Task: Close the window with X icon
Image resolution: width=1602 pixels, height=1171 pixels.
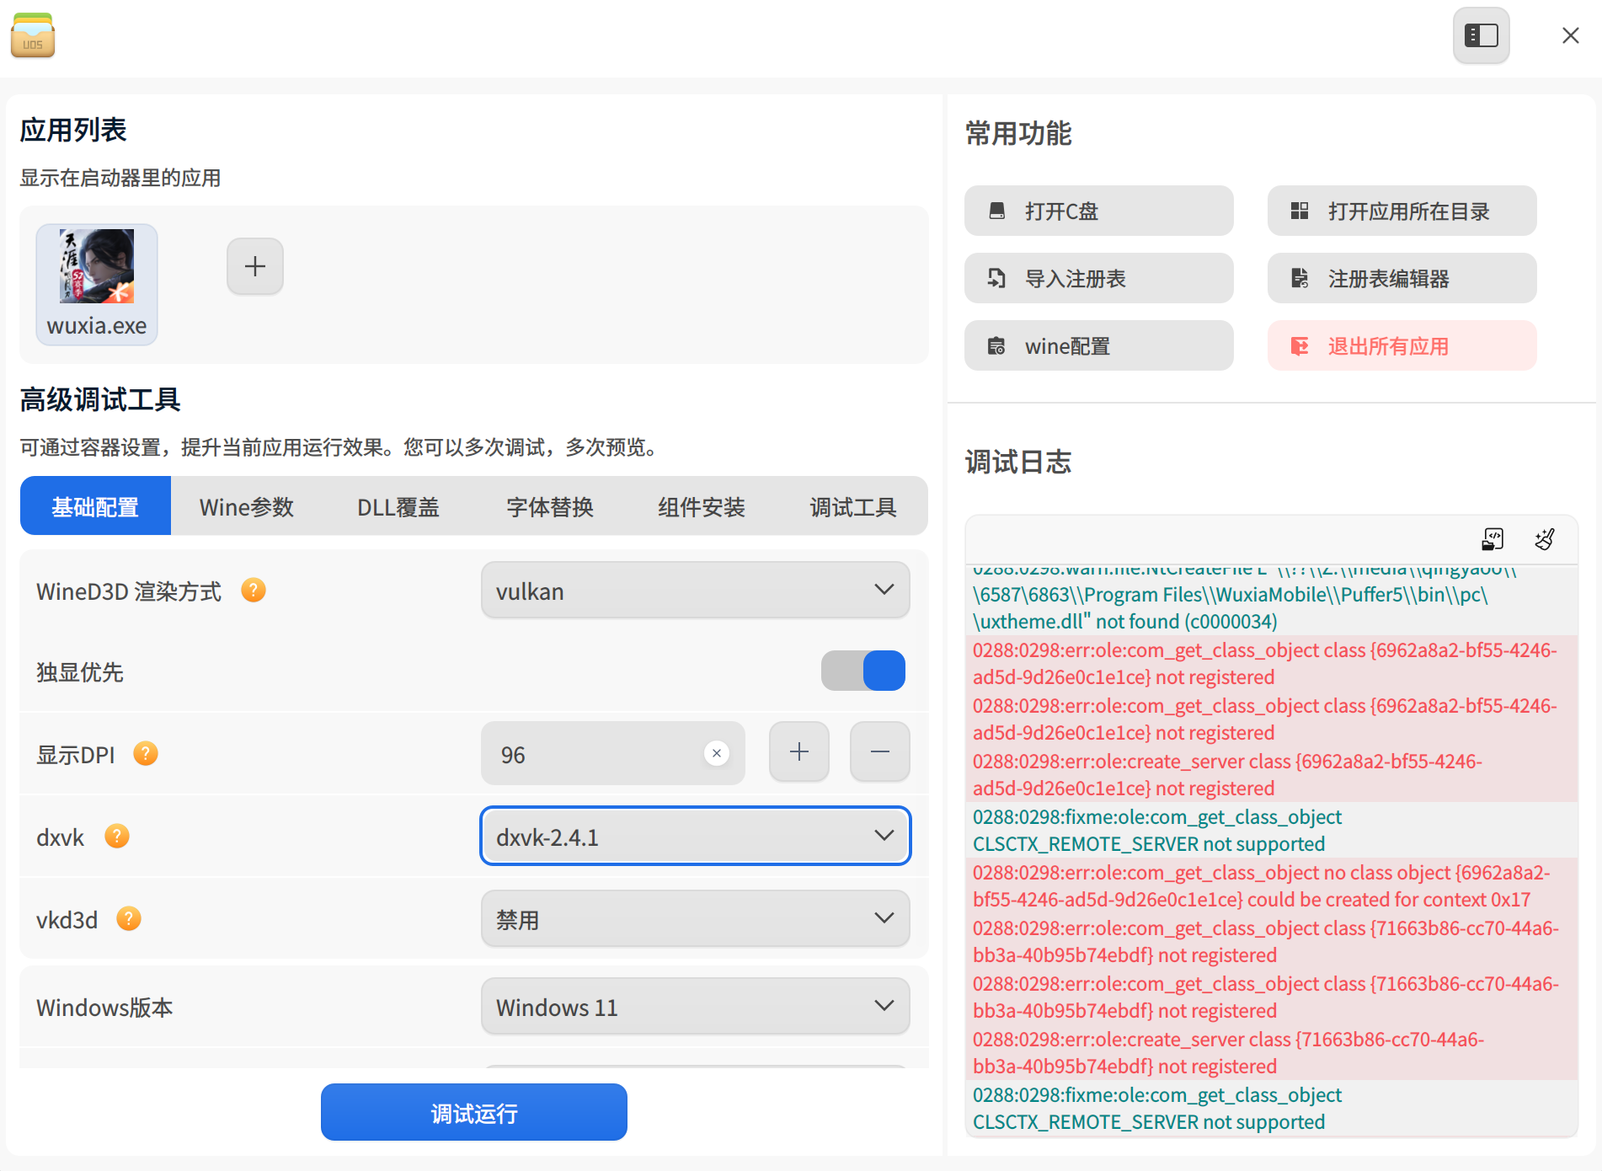Action: 1570,35
